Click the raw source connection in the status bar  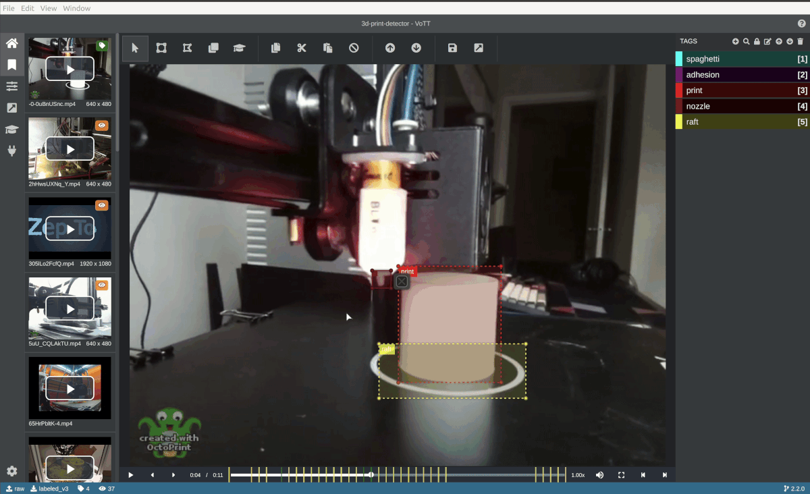pyautogui.click(x=15, y=489)
